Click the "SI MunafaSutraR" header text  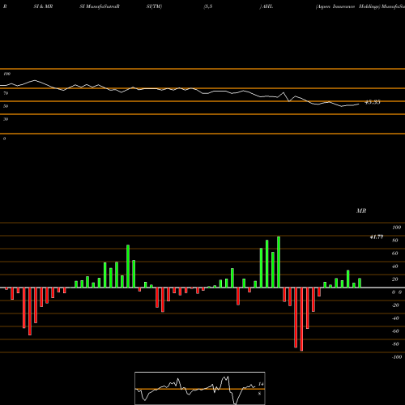click(100, 6)
